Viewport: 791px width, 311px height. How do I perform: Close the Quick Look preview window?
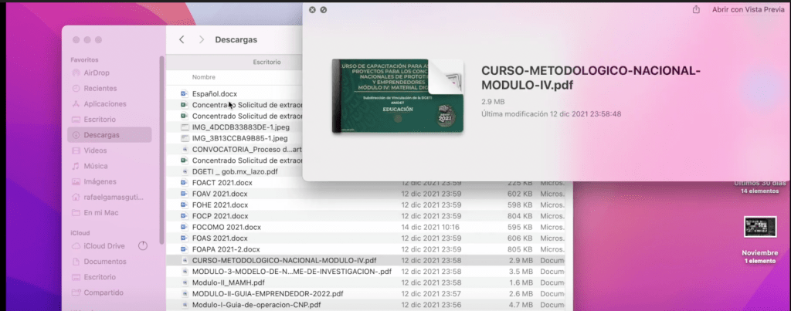(312, 9)
